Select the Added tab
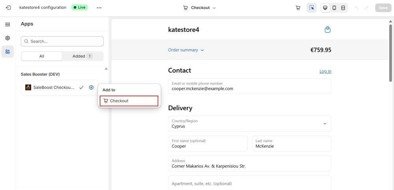This screenshot has height=190, width=394. click(82, 56)
